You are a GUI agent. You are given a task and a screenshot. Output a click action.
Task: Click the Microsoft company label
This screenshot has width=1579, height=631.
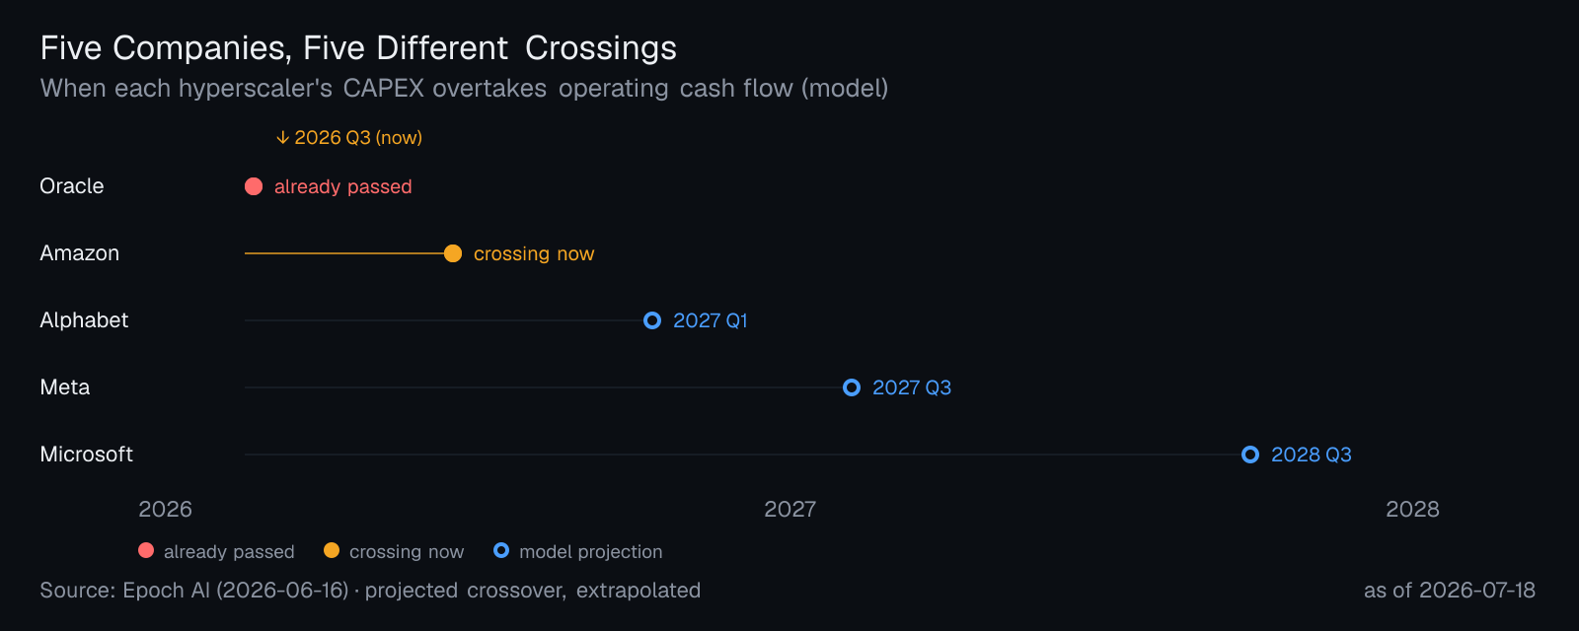[87, 455]
